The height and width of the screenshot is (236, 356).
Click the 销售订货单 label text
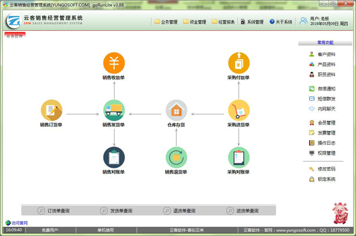tap(51, 125)
